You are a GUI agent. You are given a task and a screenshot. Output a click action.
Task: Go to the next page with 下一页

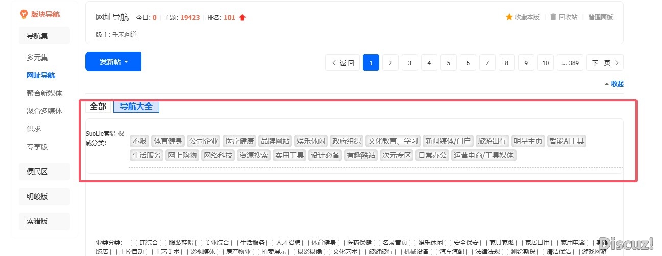[605, 63]
